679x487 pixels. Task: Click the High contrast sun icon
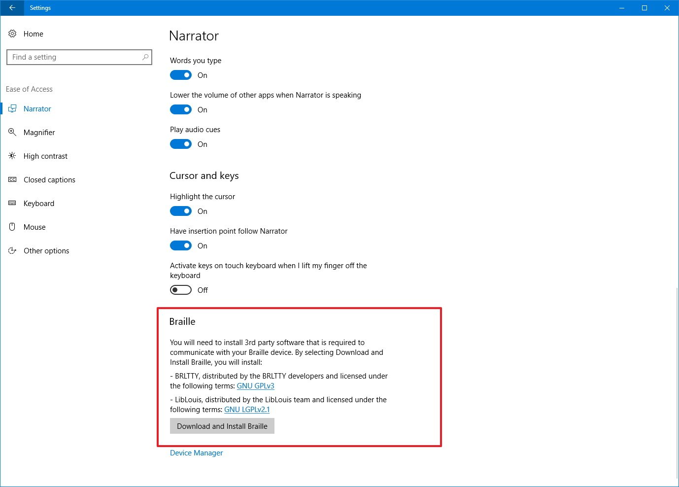[x=12, y=156]
